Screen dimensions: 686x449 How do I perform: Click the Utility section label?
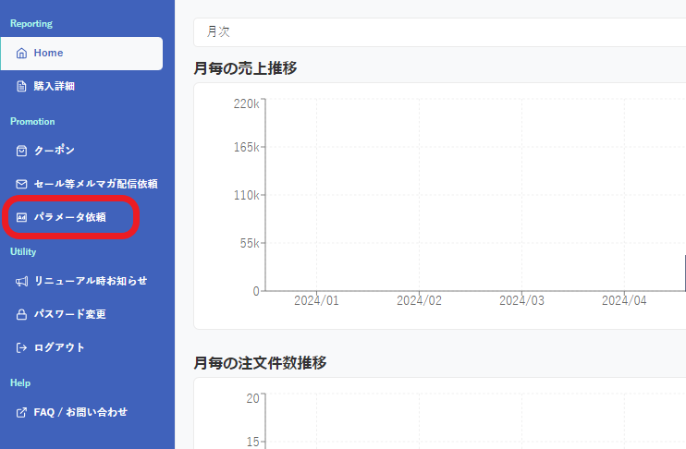(23, 252)
